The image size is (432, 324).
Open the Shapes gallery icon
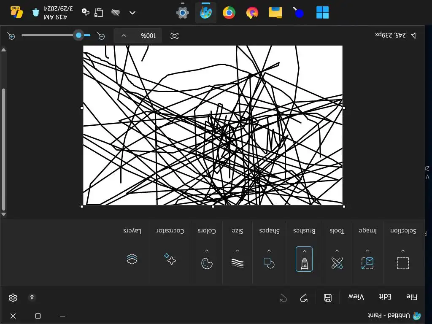coord(269,263)
